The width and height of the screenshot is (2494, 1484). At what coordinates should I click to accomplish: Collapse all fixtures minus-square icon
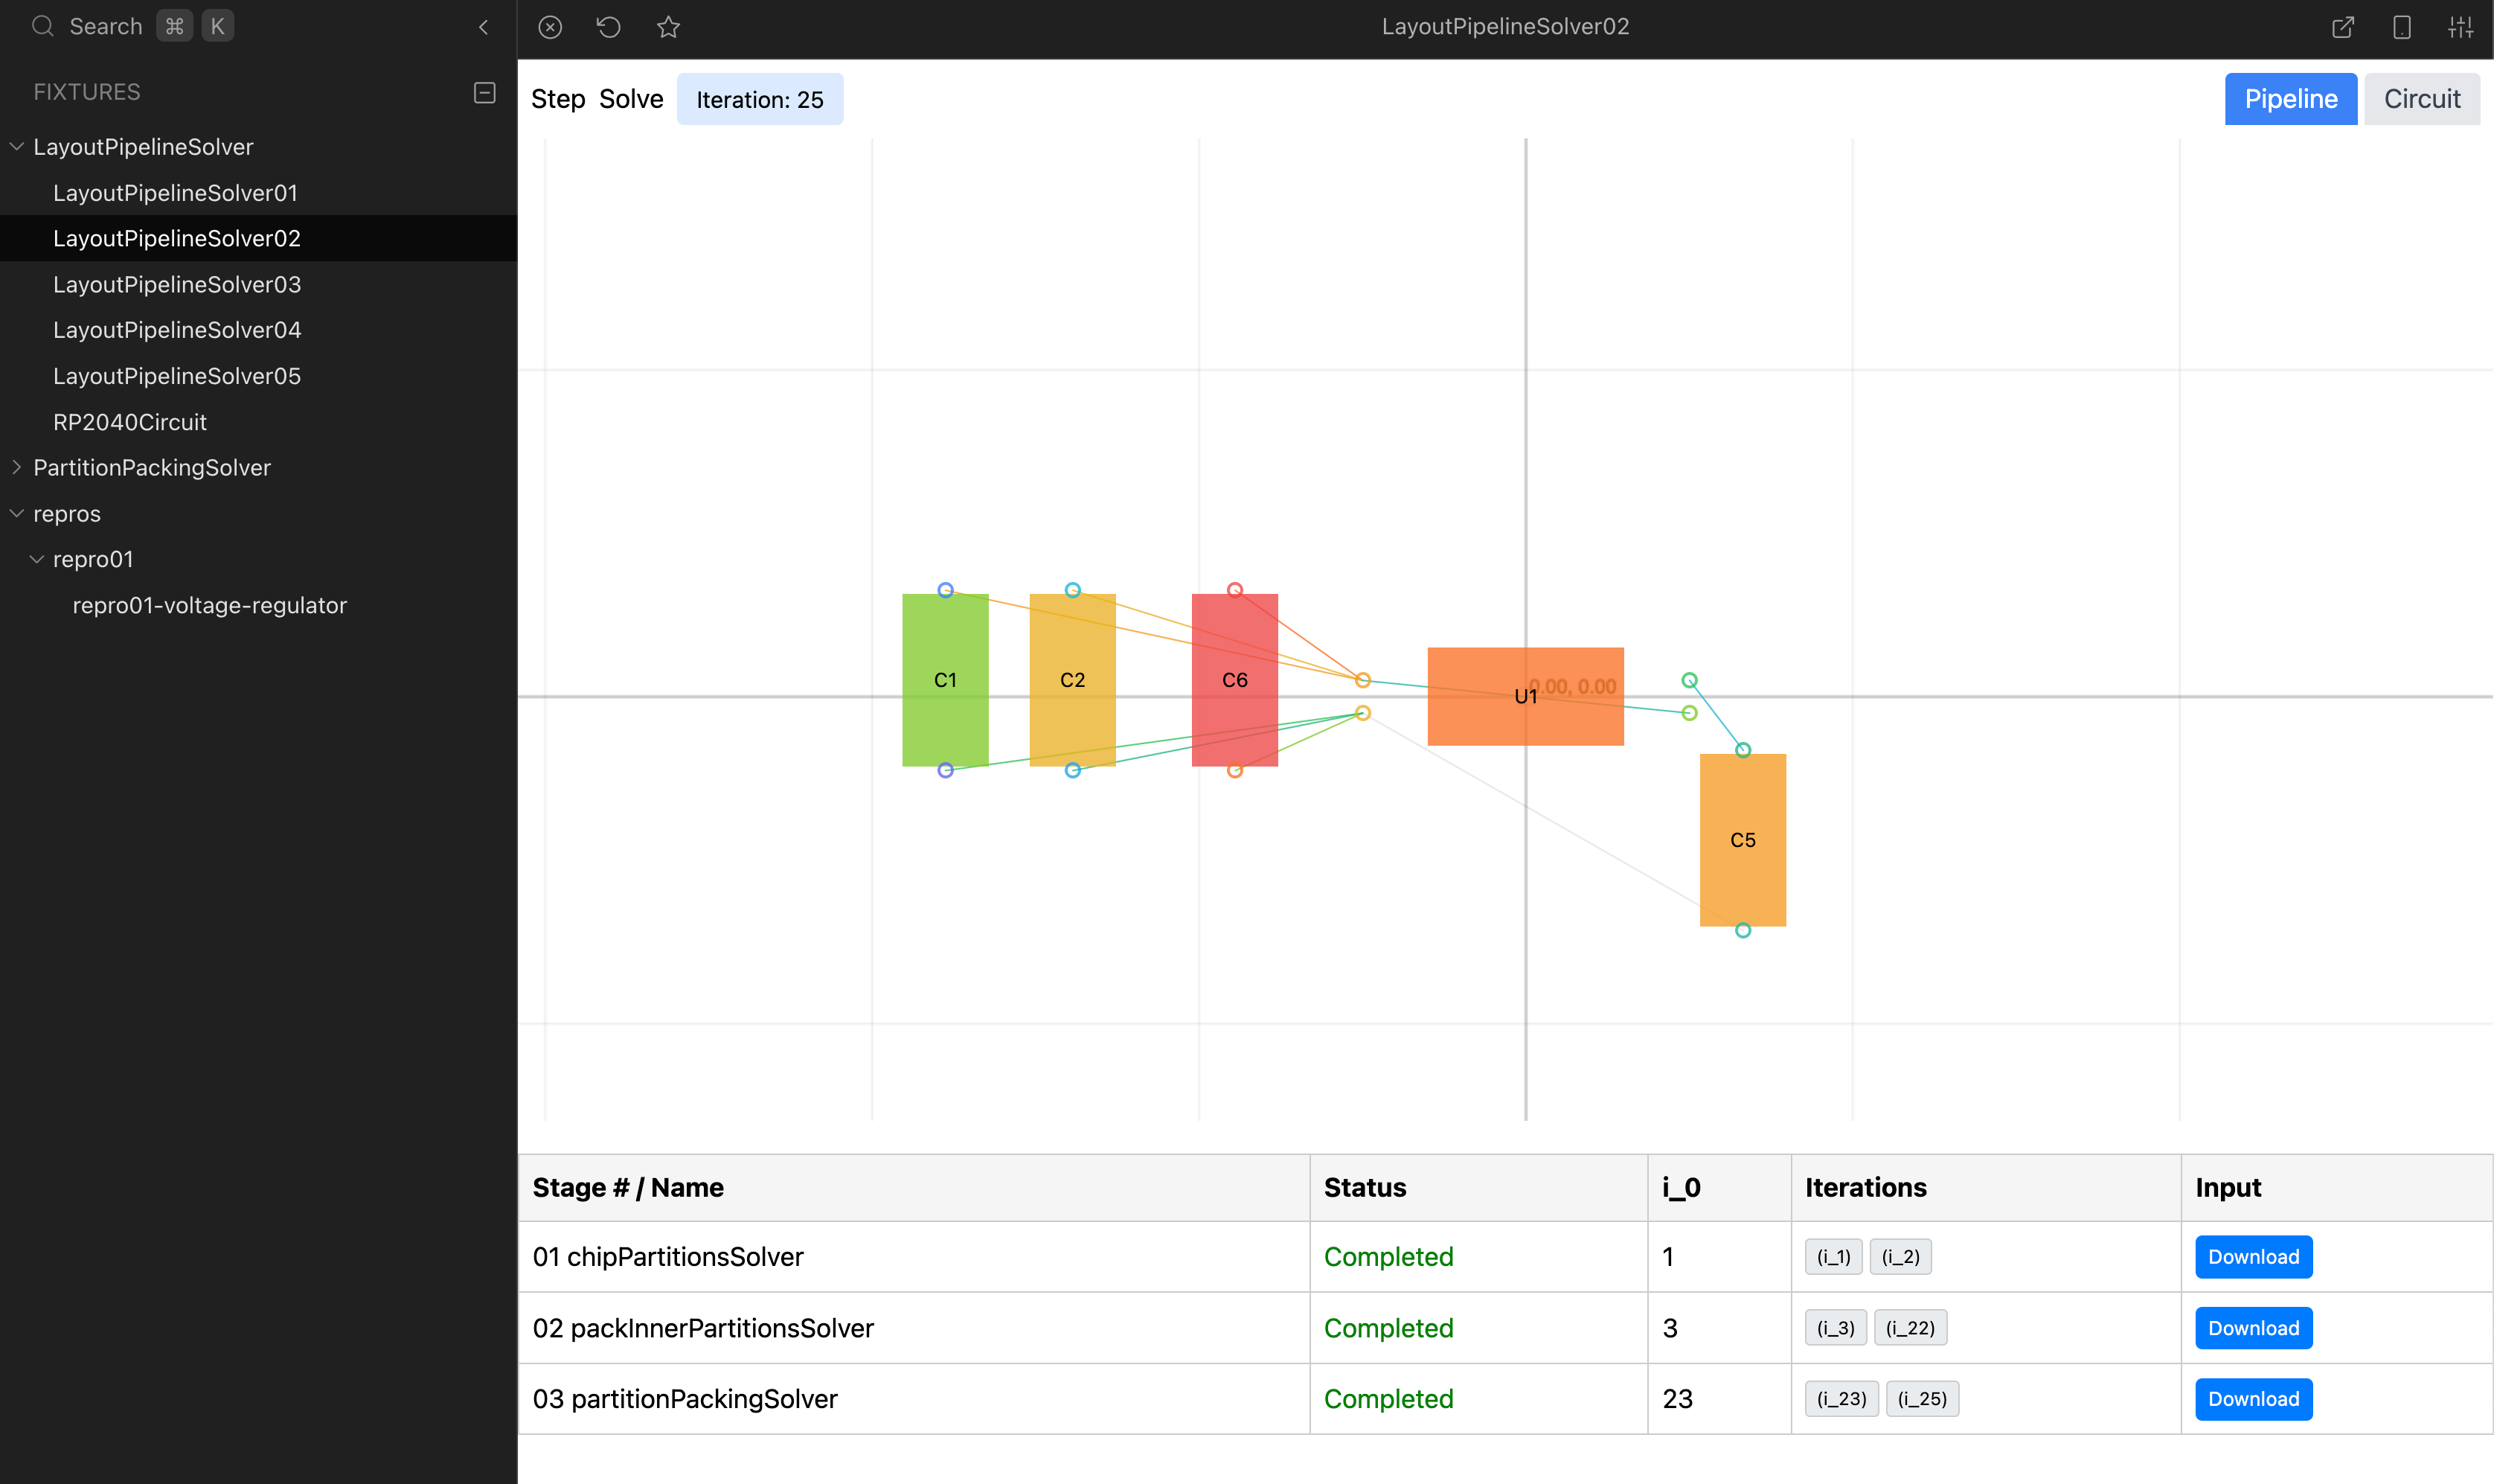point(484,92)
